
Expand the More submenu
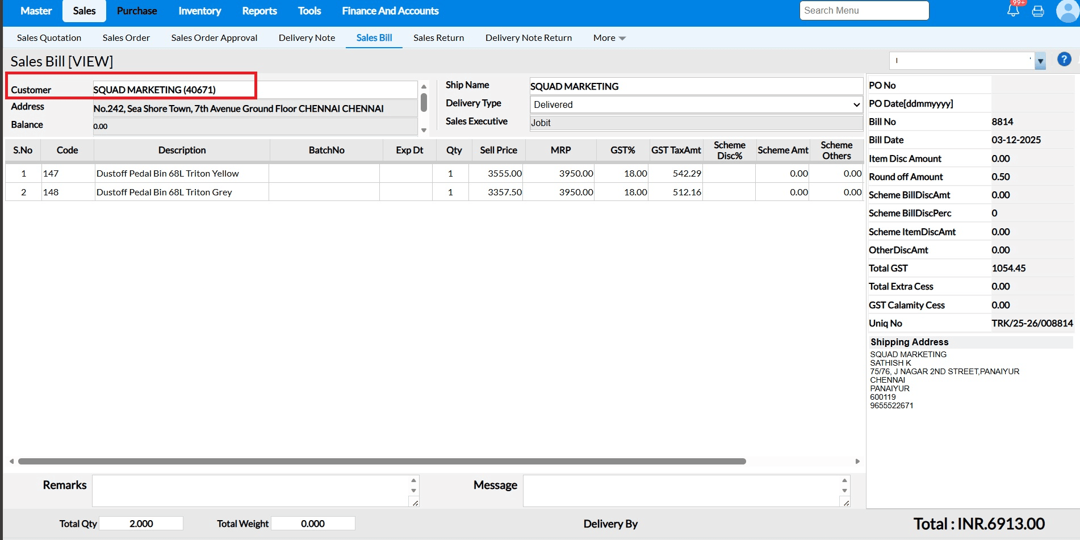(x=609, y=38)
